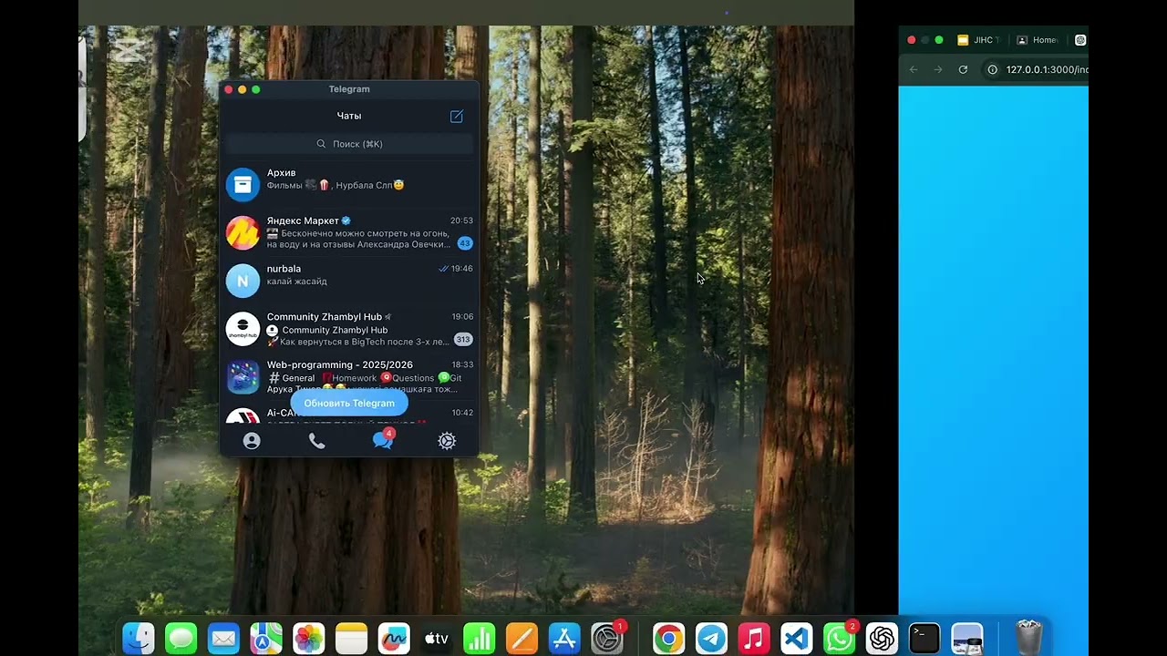
Task: Switch to the Home tab in Chrome
Action: click(1038, 40)
